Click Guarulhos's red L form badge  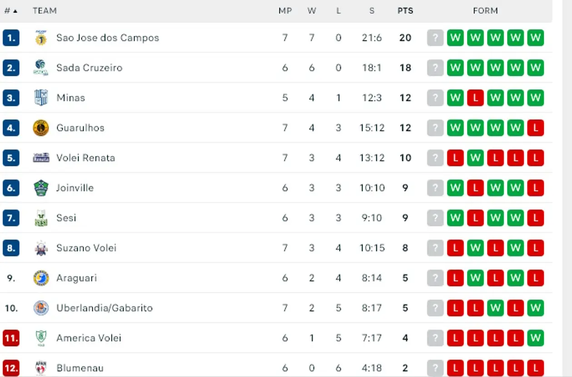pyautogui.click(x=536, y=128)
